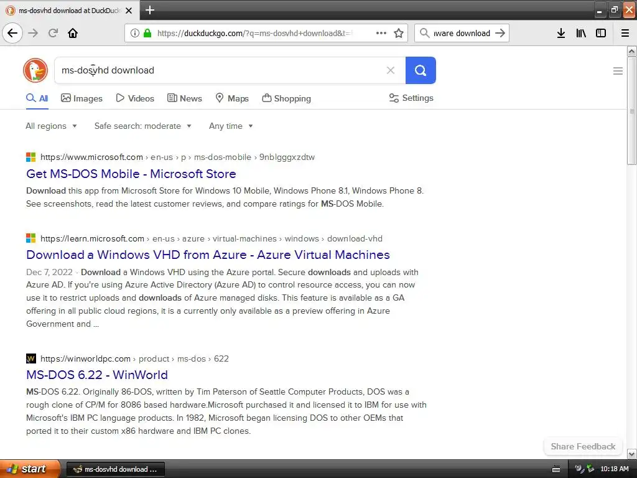The width and height of the screenshot is (637, 478).
Task: Click the winworldpc.com ms-dos URL
Action: coord(134,359)
